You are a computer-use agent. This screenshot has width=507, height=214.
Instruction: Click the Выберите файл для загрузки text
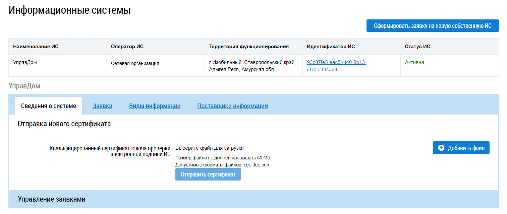tap(210, 148)
